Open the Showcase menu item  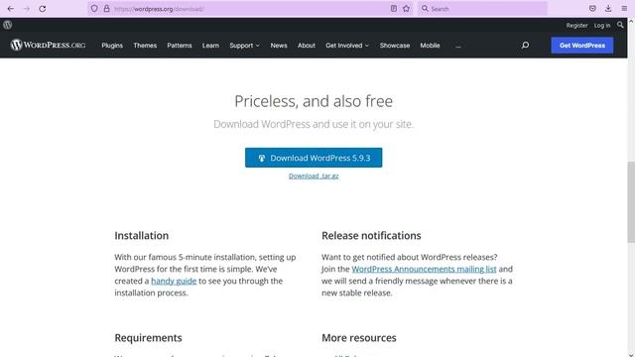click(x=395, y=46)
